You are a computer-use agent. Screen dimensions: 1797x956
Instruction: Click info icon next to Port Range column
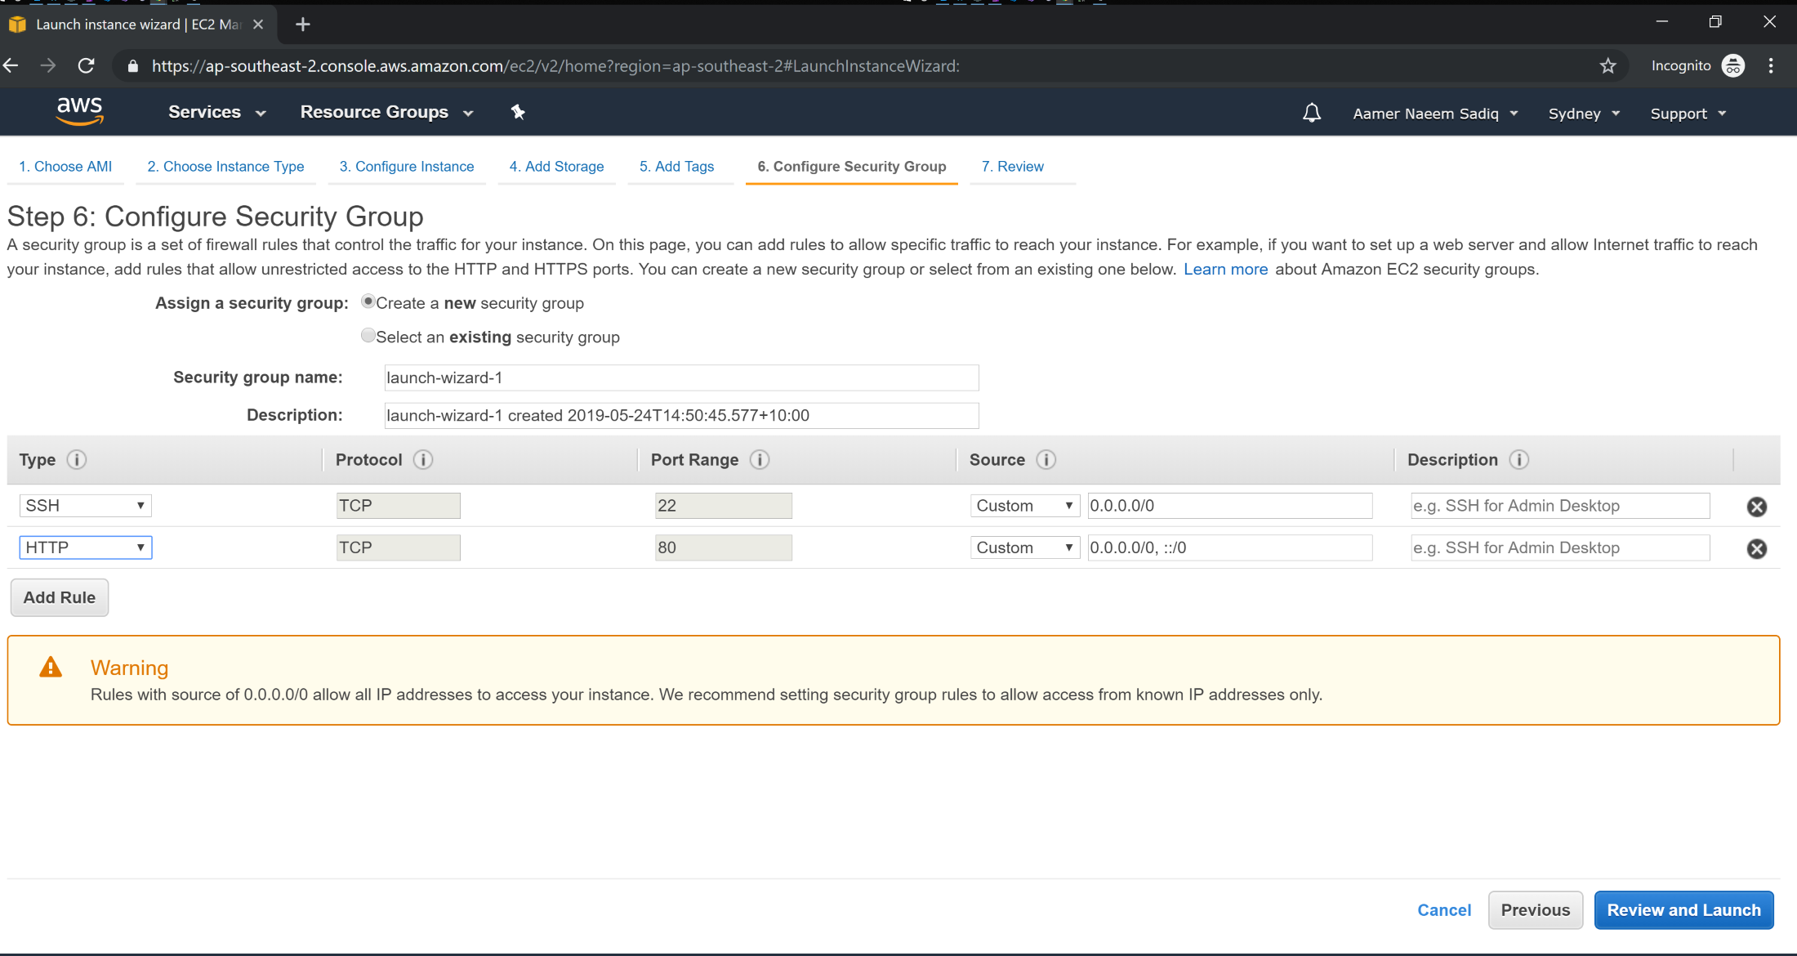[760, 459]
